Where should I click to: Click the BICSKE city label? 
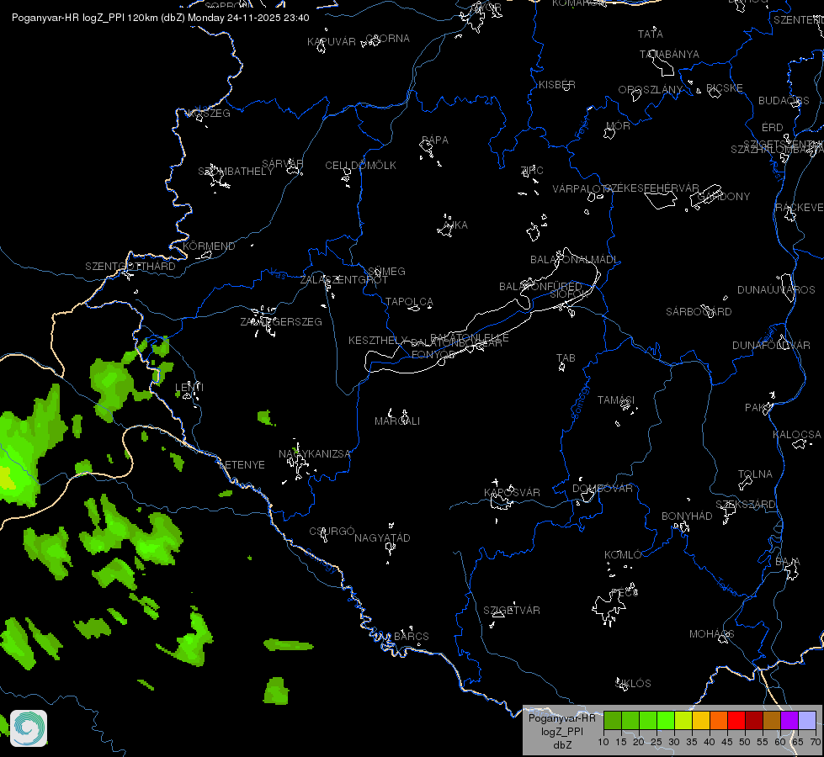click(725, 88)
